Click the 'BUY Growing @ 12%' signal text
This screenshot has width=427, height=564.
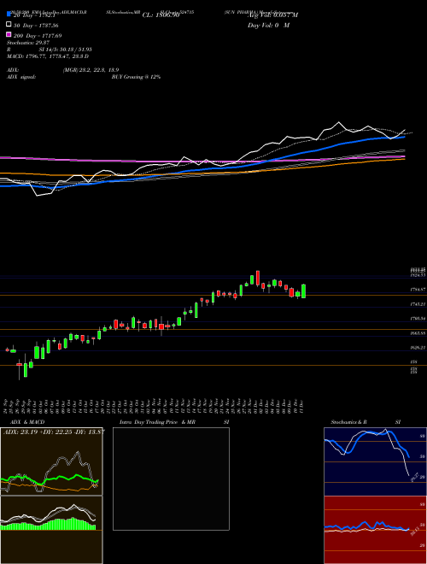136,77
